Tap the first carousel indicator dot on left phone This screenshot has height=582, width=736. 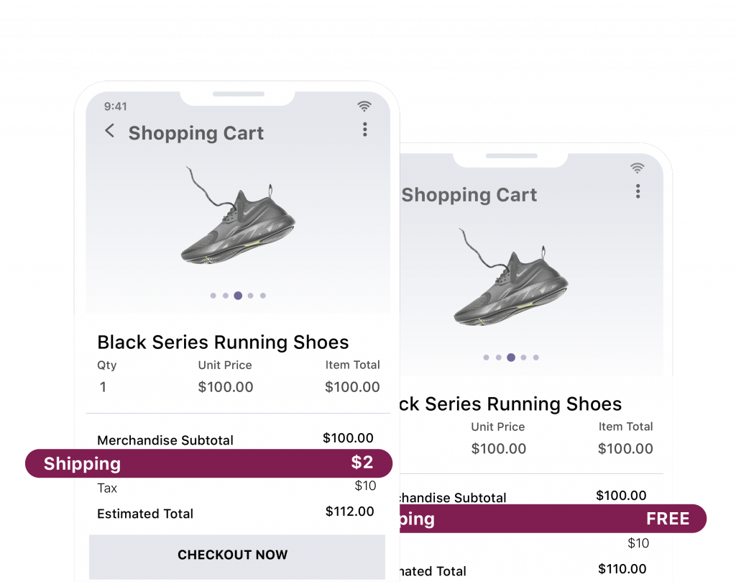coord(213,295)
